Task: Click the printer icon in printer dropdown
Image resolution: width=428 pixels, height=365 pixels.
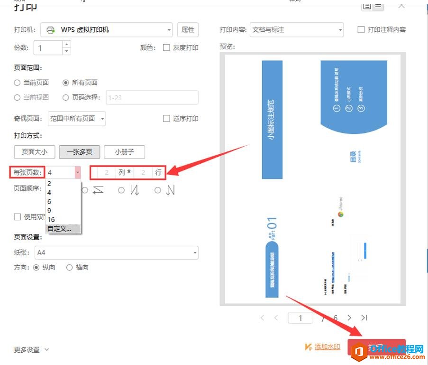Action: 51,30
